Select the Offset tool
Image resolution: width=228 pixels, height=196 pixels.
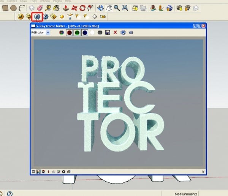click(91, 8)
